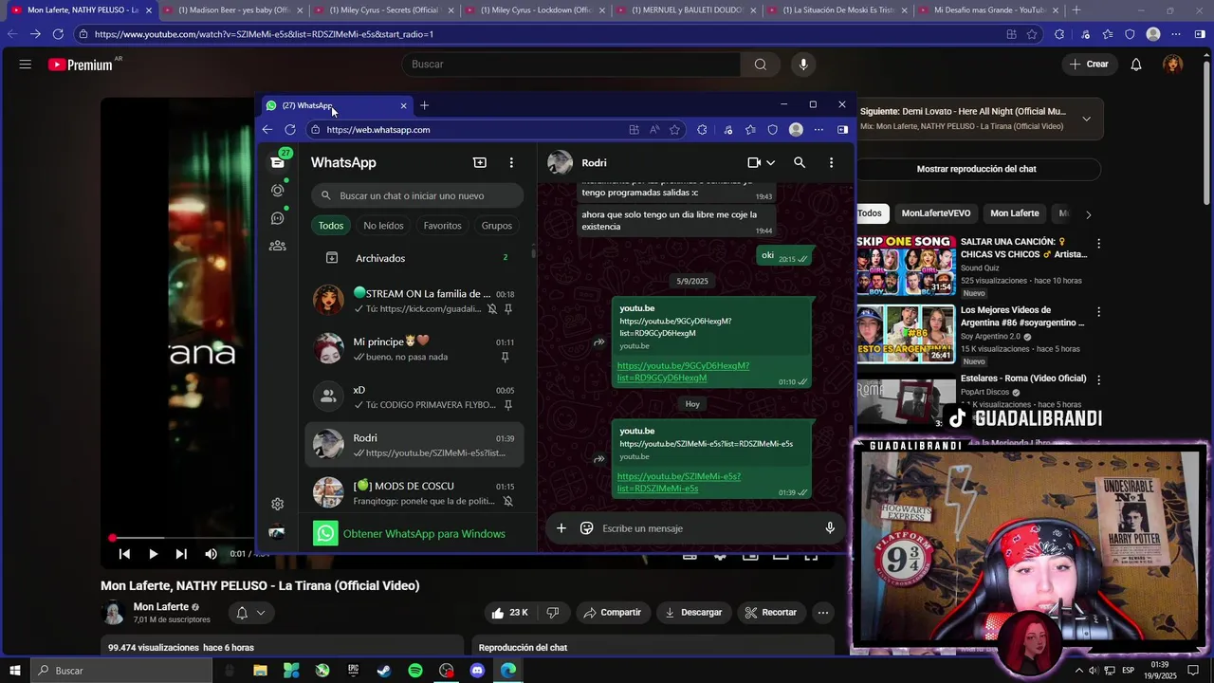The image size is (1214, 683).
Task: Select the Favoritos chat filter
Action: (x=443, y=226)
